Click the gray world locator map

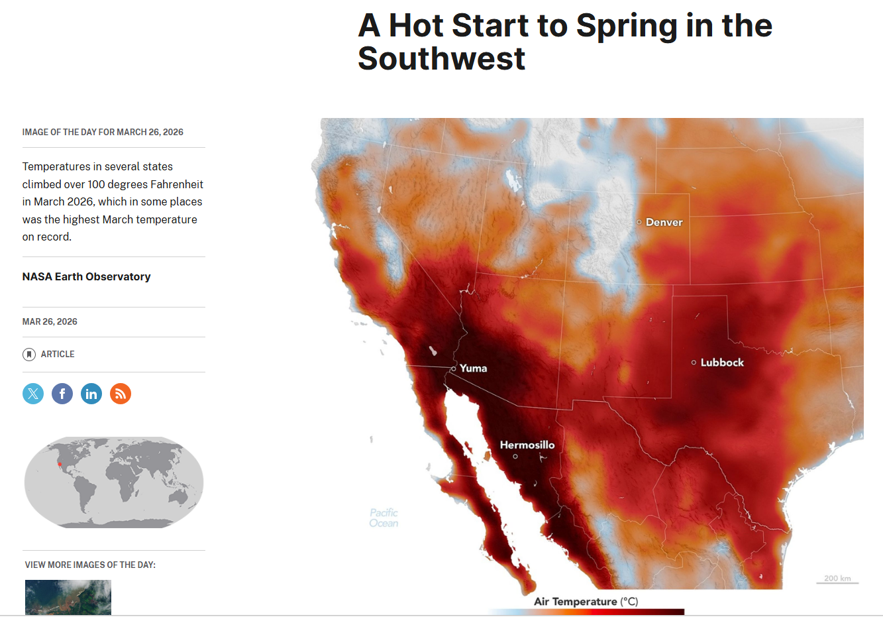click(114, 482)
